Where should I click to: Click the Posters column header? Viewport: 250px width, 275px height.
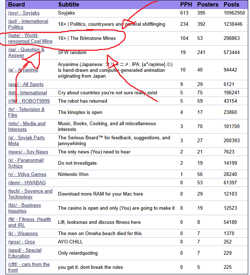pyautogui.click(x=208, y=5)
